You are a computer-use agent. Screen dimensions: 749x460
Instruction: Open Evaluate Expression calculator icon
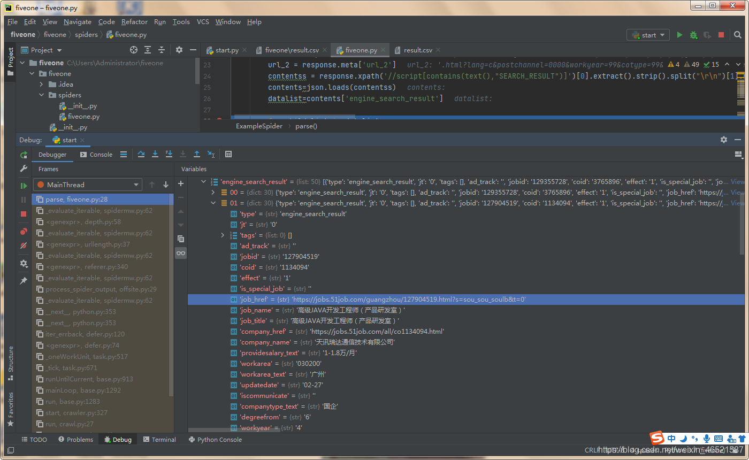228,154
